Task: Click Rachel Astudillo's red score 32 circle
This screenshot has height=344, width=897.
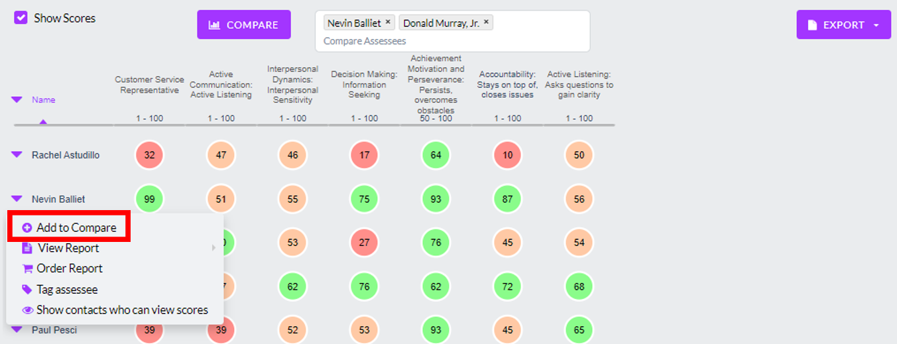Action: click(x=149, y=155)
